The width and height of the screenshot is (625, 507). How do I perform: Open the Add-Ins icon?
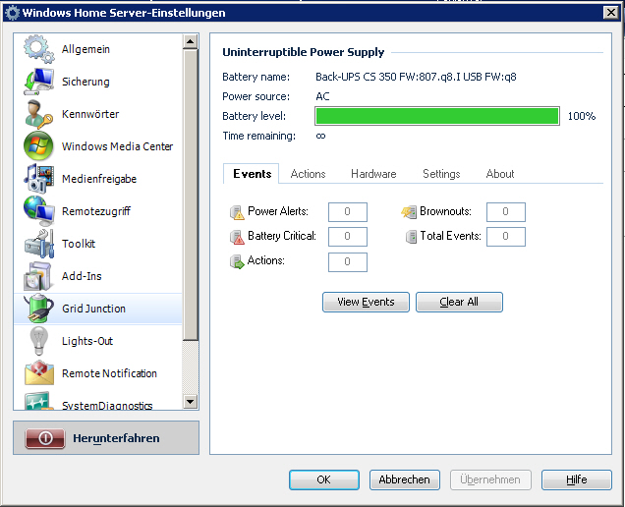point(38,276)
